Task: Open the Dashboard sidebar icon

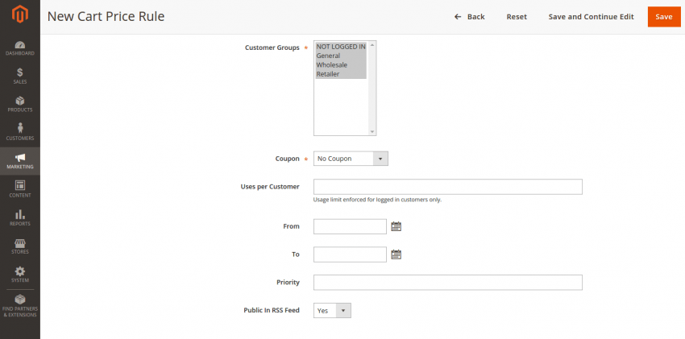Action: click(x=19, y=44)
